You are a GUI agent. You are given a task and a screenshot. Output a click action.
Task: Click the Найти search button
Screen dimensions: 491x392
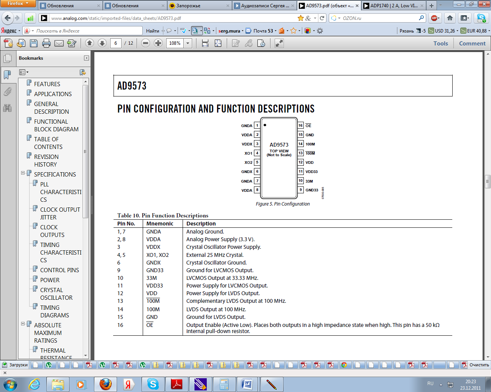click(152, 31)
